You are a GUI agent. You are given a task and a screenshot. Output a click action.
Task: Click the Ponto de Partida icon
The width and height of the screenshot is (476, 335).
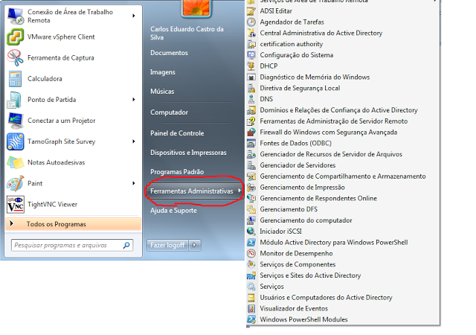[x=15, y=100]
